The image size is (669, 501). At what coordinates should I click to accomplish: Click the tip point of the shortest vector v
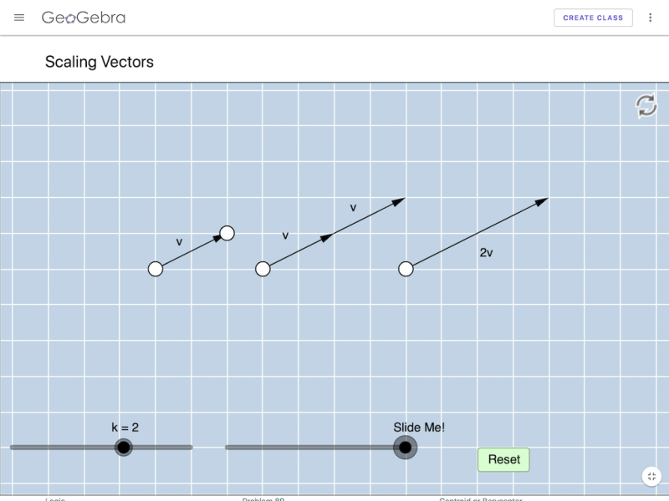click(x=226, y=233)
